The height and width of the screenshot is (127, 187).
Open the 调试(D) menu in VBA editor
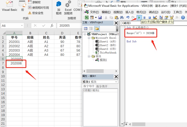click(x=153, y=12)
